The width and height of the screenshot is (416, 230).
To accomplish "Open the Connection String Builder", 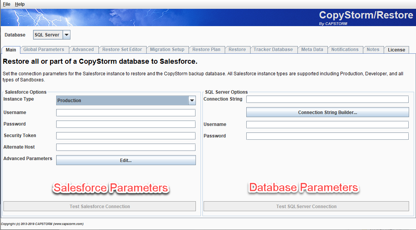I will point(327,112).
